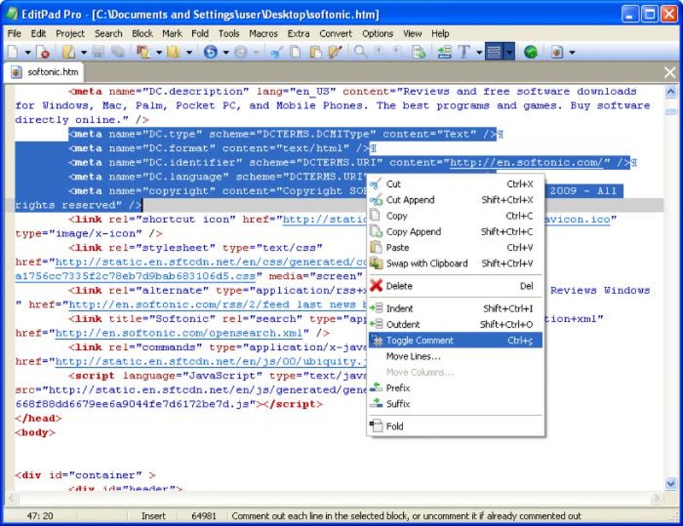The height and width of the screenshot is (526, 683).
Task: Click the 47: 20 cursor position indicator
Action: tap(40, 516)
